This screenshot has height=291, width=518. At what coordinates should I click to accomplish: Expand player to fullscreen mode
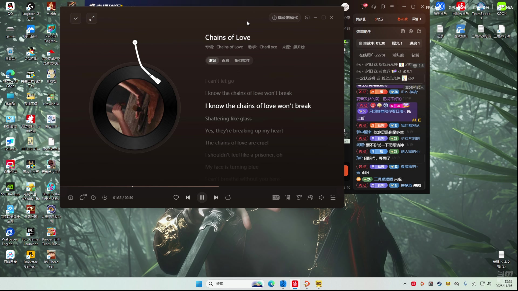[92, 19]
